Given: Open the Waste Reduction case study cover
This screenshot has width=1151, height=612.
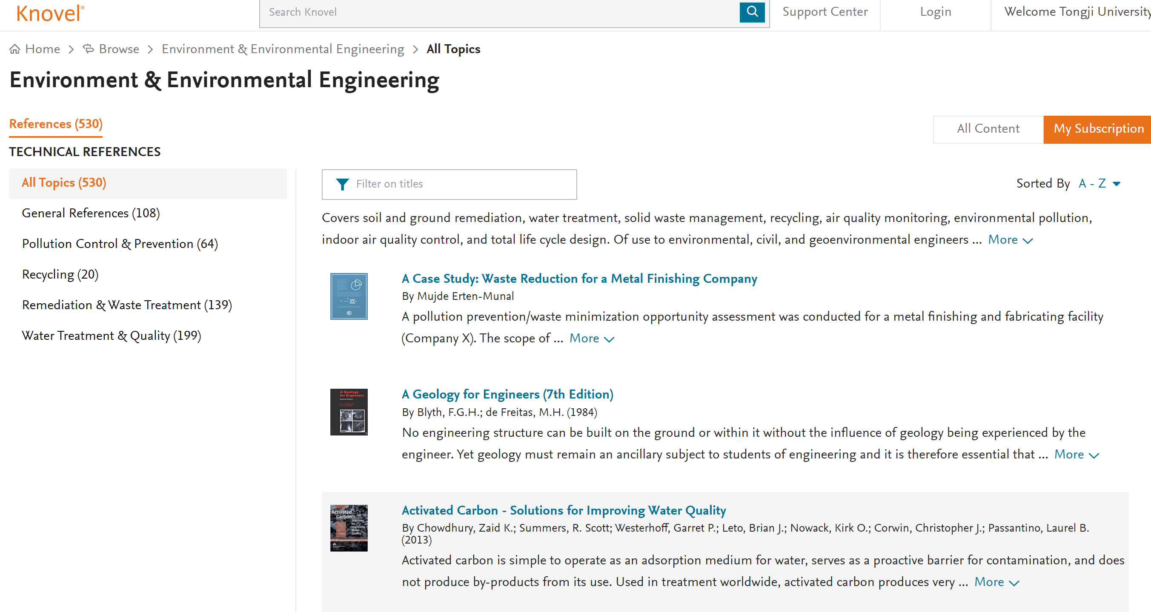Looking at the screenshot, I should [349, 296].
